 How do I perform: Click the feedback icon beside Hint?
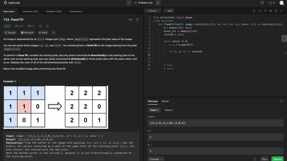[137, 20]
